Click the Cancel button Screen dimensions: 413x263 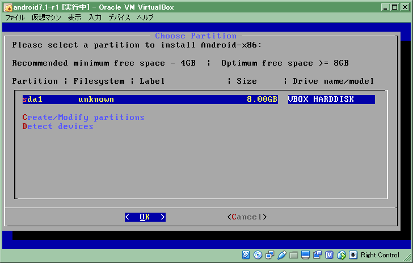(247, 217)
